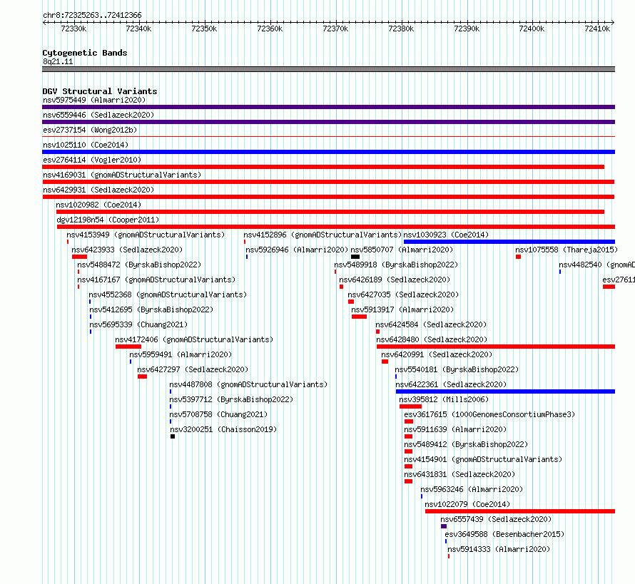Select the red bar under nsv5913917

(359, 317)
